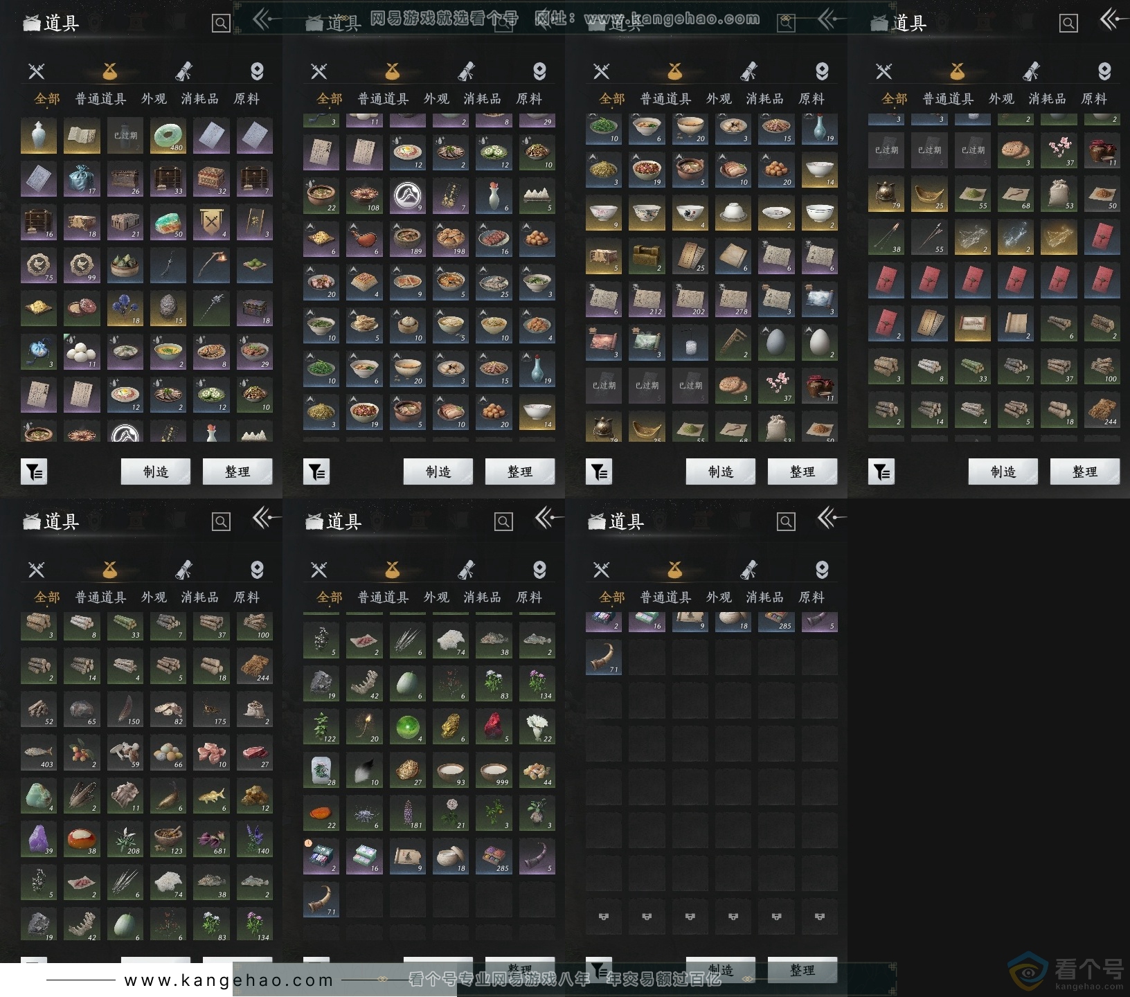
Task: Click 制造 in the top-left panel
Action: (x=156, y=471)
